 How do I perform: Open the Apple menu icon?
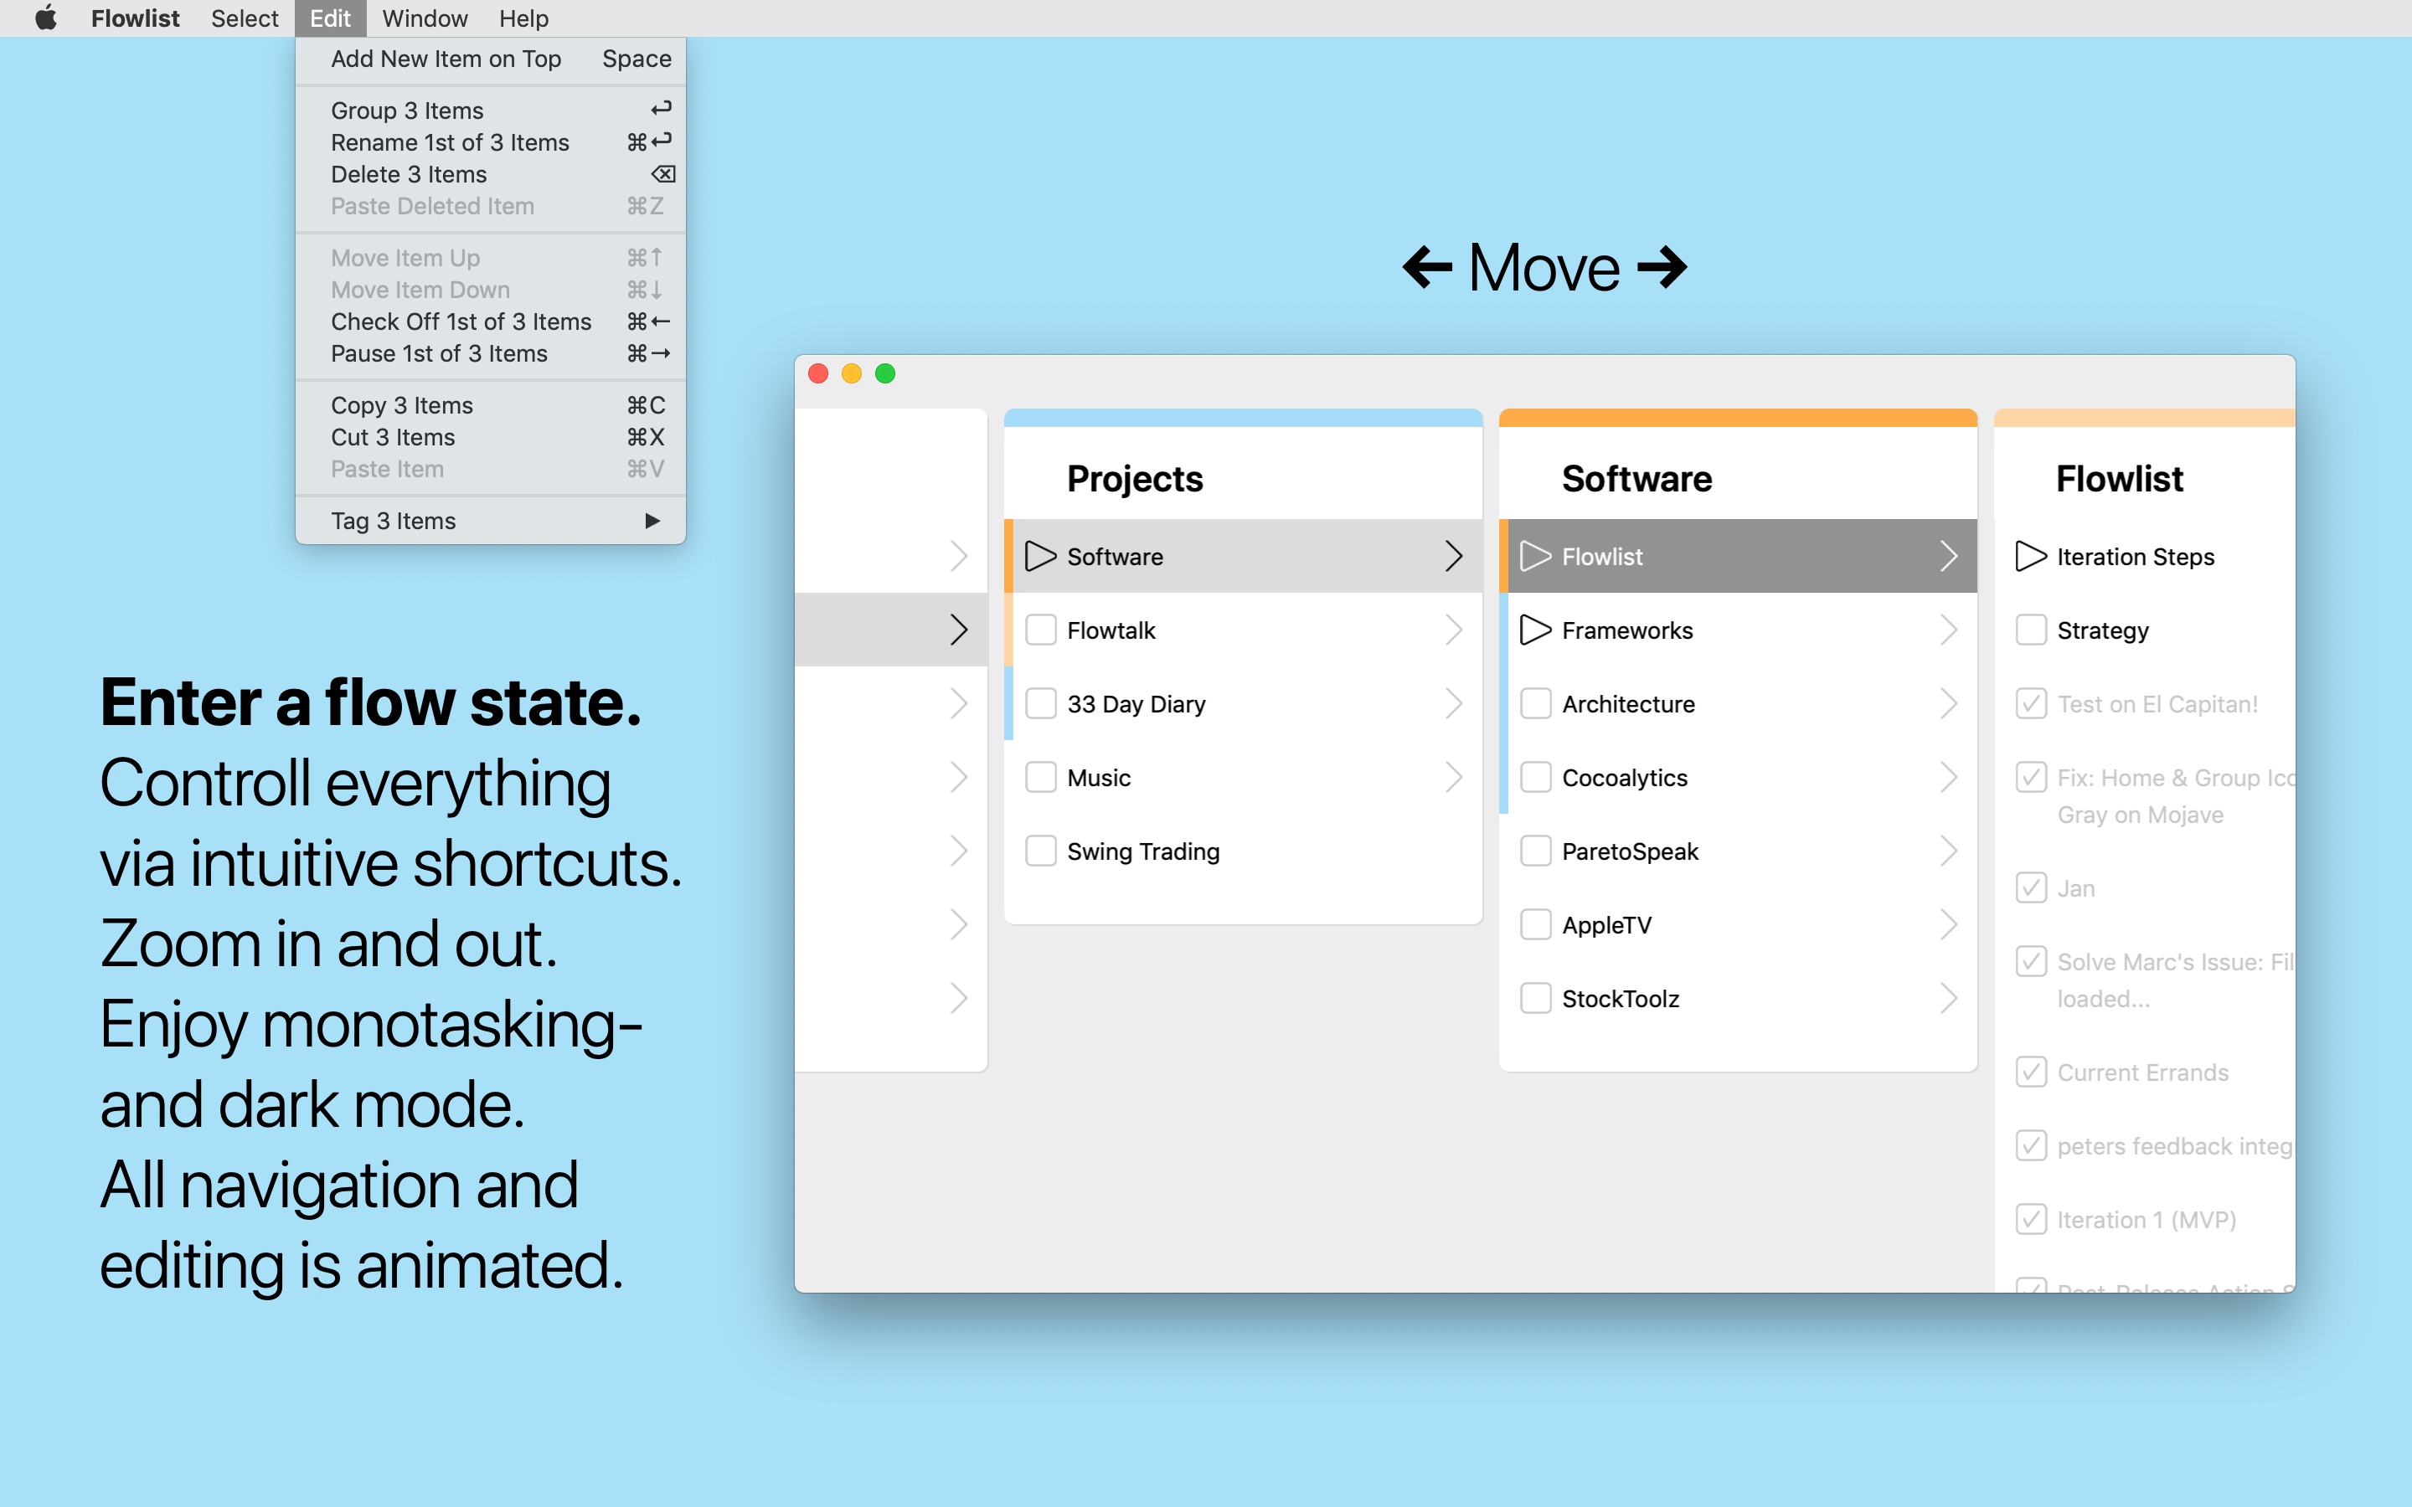pos(46,18)
